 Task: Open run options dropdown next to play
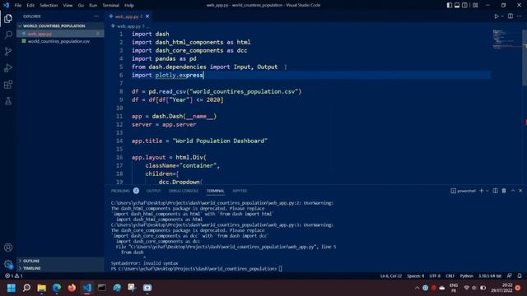coord(502,16)
